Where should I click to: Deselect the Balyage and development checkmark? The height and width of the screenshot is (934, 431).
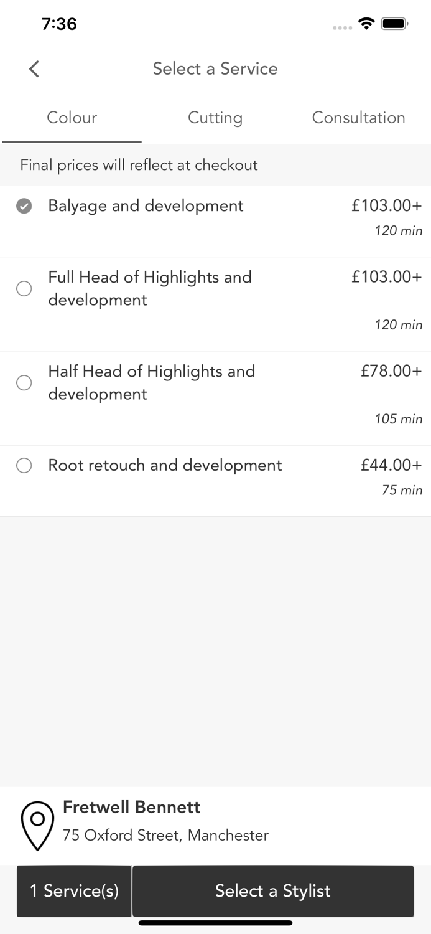(24, 206)
